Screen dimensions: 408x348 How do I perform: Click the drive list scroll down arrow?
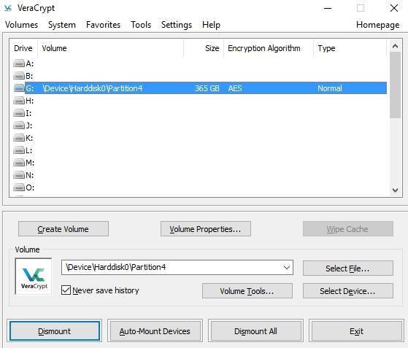click(395, 190)
